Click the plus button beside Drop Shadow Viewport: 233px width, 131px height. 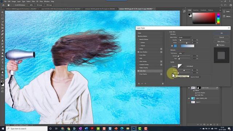click(161, 74)
